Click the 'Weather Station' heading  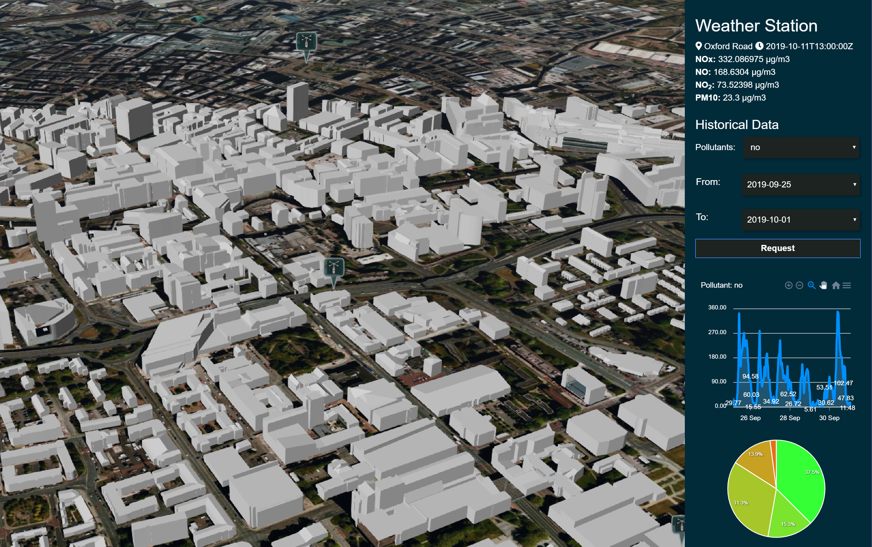click(x=756, y=26)
